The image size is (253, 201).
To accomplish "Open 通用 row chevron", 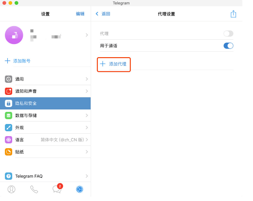I will [87, 79].
